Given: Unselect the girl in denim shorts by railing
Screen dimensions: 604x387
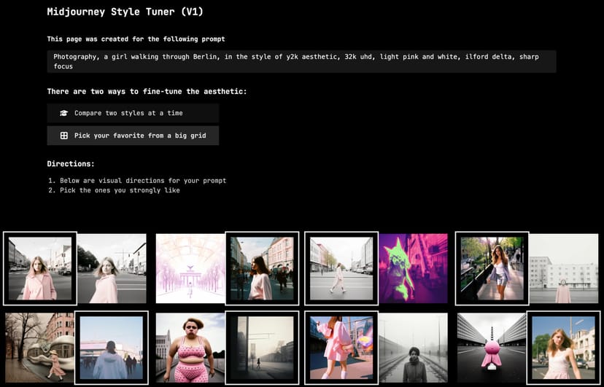Looking at the screenshot, I should pos(492,268).
